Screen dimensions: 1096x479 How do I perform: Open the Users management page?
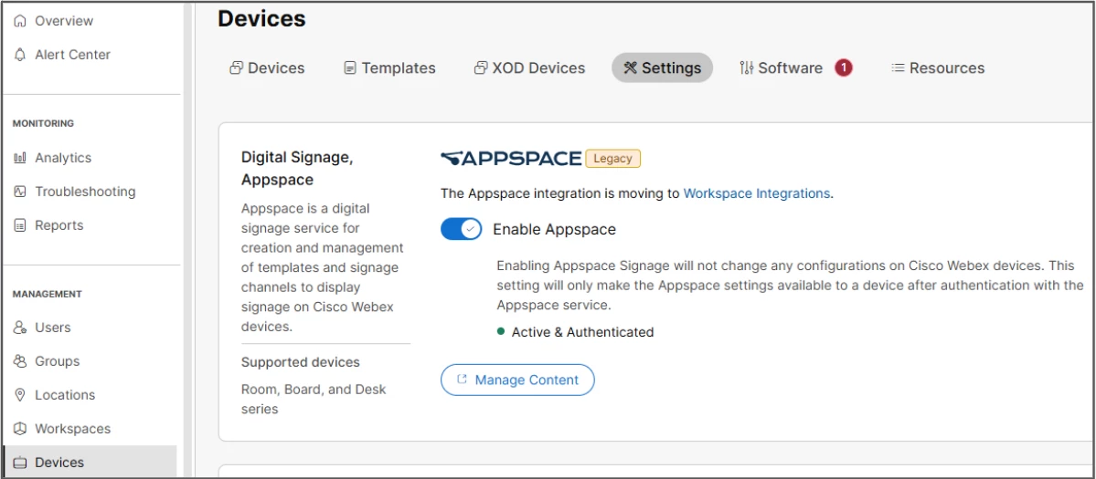point(52,328)
